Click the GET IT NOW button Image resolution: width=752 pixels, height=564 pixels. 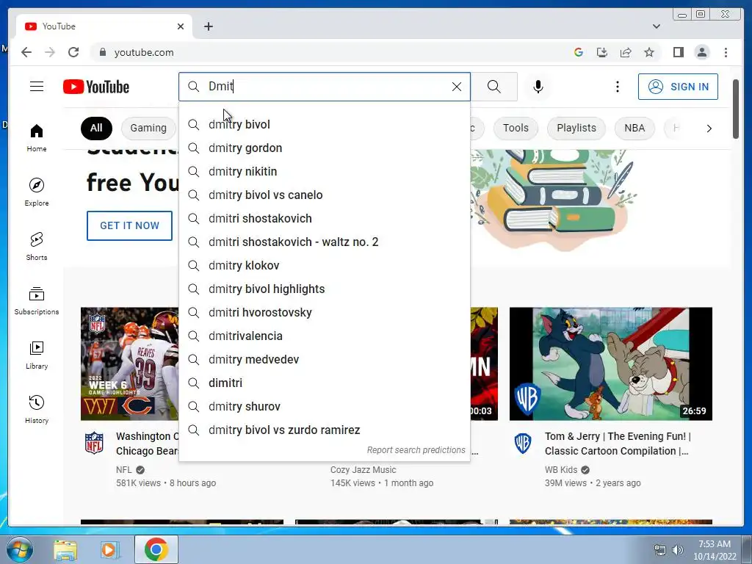tap(129, 225)
